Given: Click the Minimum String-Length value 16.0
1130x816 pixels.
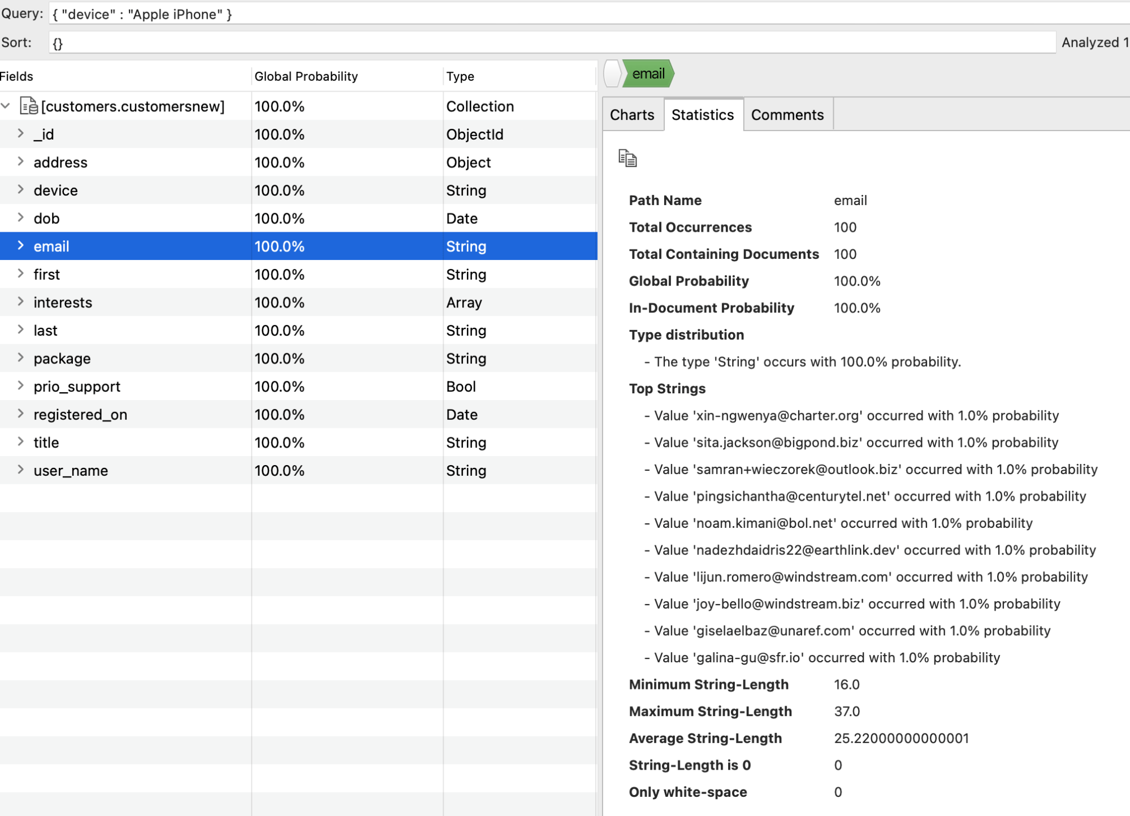Looking at the screenshot, I should (847, 685).
